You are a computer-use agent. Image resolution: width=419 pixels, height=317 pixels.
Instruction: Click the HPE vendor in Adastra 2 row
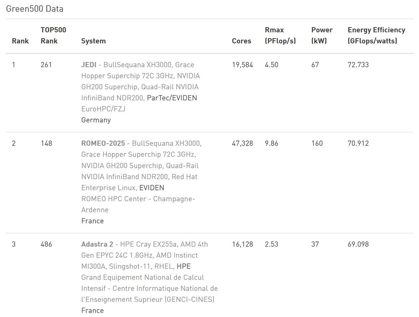pos(184,266)
